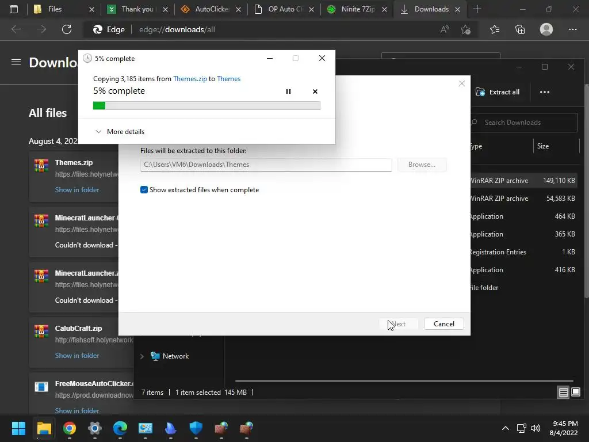Switch File Explorer to large icons view

tap(575, 393)
